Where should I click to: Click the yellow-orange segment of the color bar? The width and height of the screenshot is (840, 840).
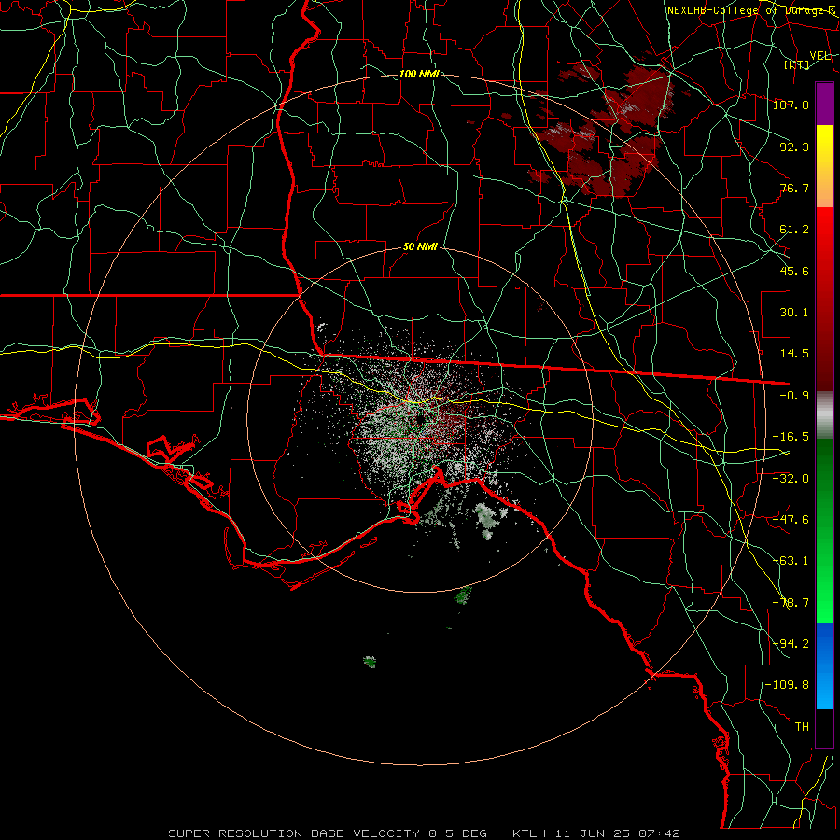point(824,166)
